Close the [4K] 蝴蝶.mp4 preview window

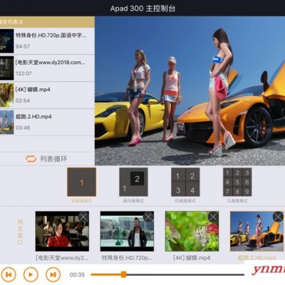(x=213, y=217)
